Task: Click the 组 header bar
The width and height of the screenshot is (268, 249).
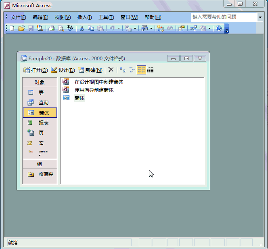Action: pos(40,164)
